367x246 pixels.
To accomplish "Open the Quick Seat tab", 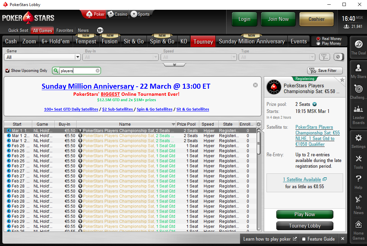I will (x=18, y=31).
